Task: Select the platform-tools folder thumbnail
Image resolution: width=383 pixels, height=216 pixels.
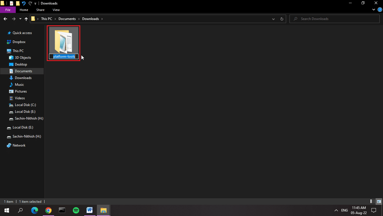Action: (x=64, y=40)
